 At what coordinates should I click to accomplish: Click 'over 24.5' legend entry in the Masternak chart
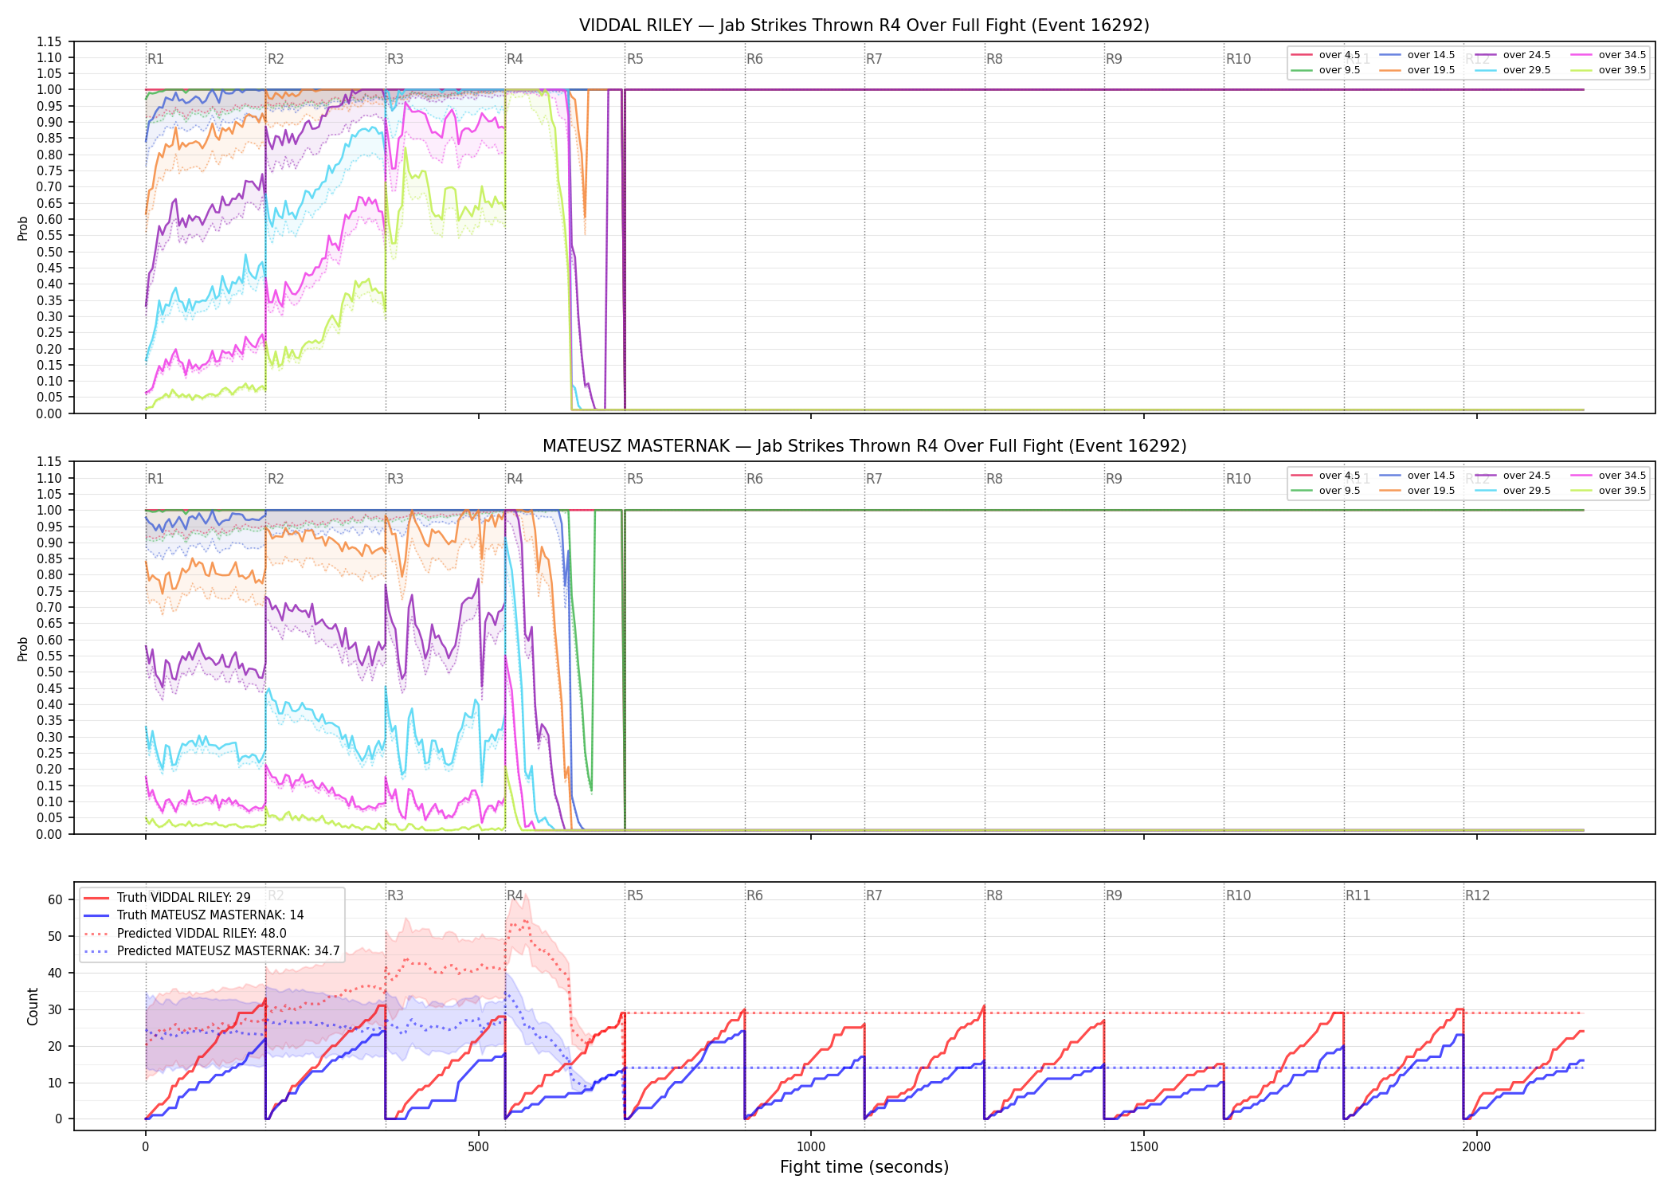click(1513, 476)
